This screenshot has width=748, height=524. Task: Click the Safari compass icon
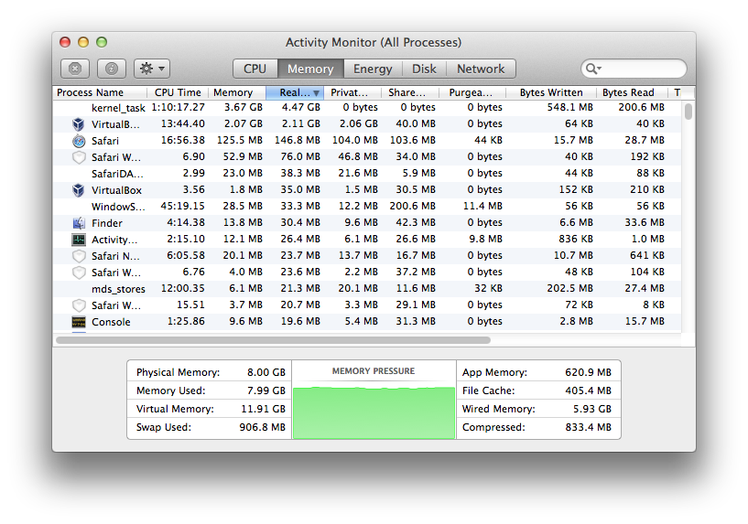click(79, 141)
